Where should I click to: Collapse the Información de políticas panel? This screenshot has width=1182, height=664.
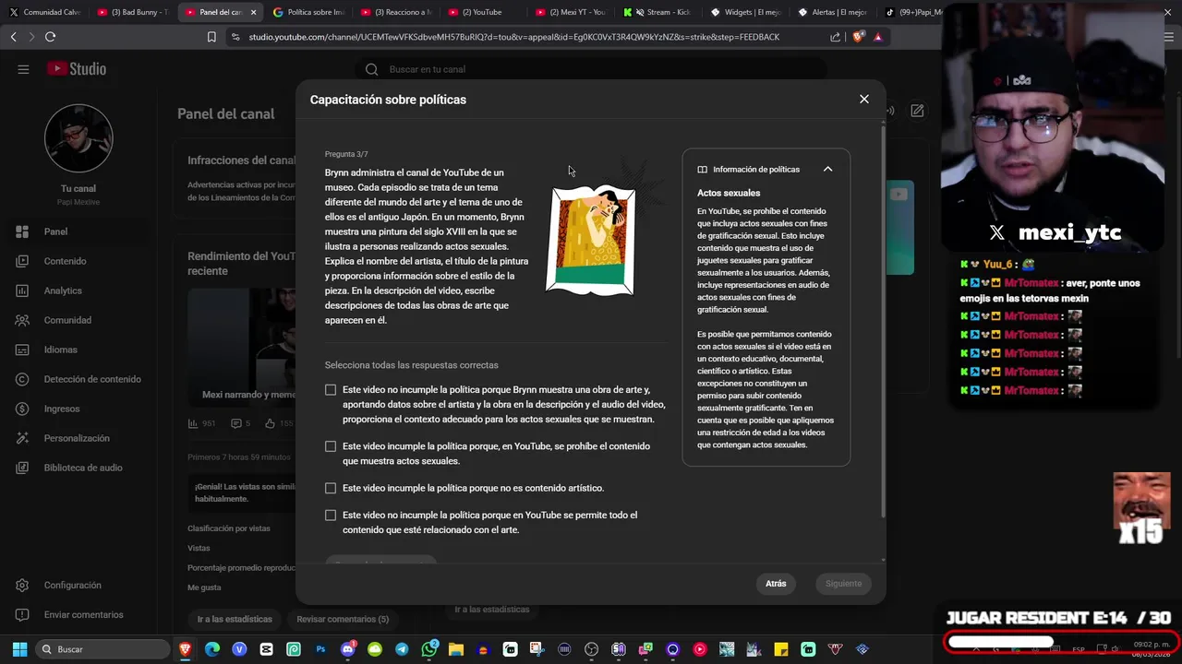pyautogui.click(x=827, y=169)
